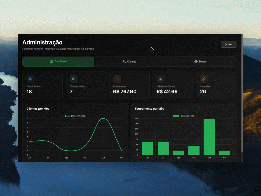Screen dimensions: 261x196
Task: Select the tallest Out bar in Faturamento chart
Action: tap(209, 137)
